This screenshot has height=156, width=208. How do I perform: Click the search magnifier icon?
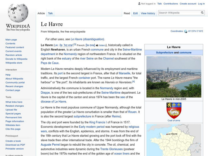pyautogui.click(x=202, y=12)
